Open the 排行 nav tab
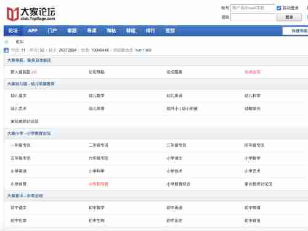308x231 pixels. click(x=150, y=31)
